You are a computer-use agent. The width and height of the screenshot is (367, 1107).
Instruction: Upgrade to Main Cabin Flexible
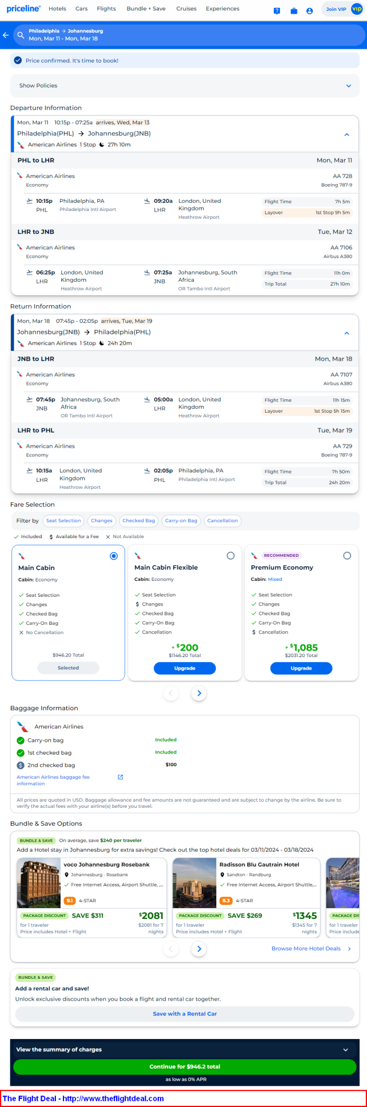pyautogui.click(x=185, y=669)
